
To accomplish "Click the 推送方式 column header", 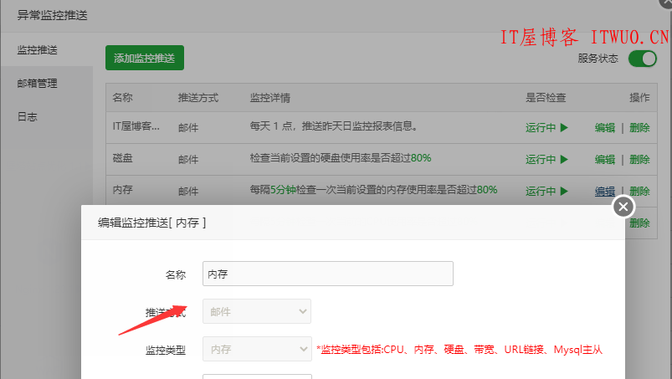I will coord(198,98).
